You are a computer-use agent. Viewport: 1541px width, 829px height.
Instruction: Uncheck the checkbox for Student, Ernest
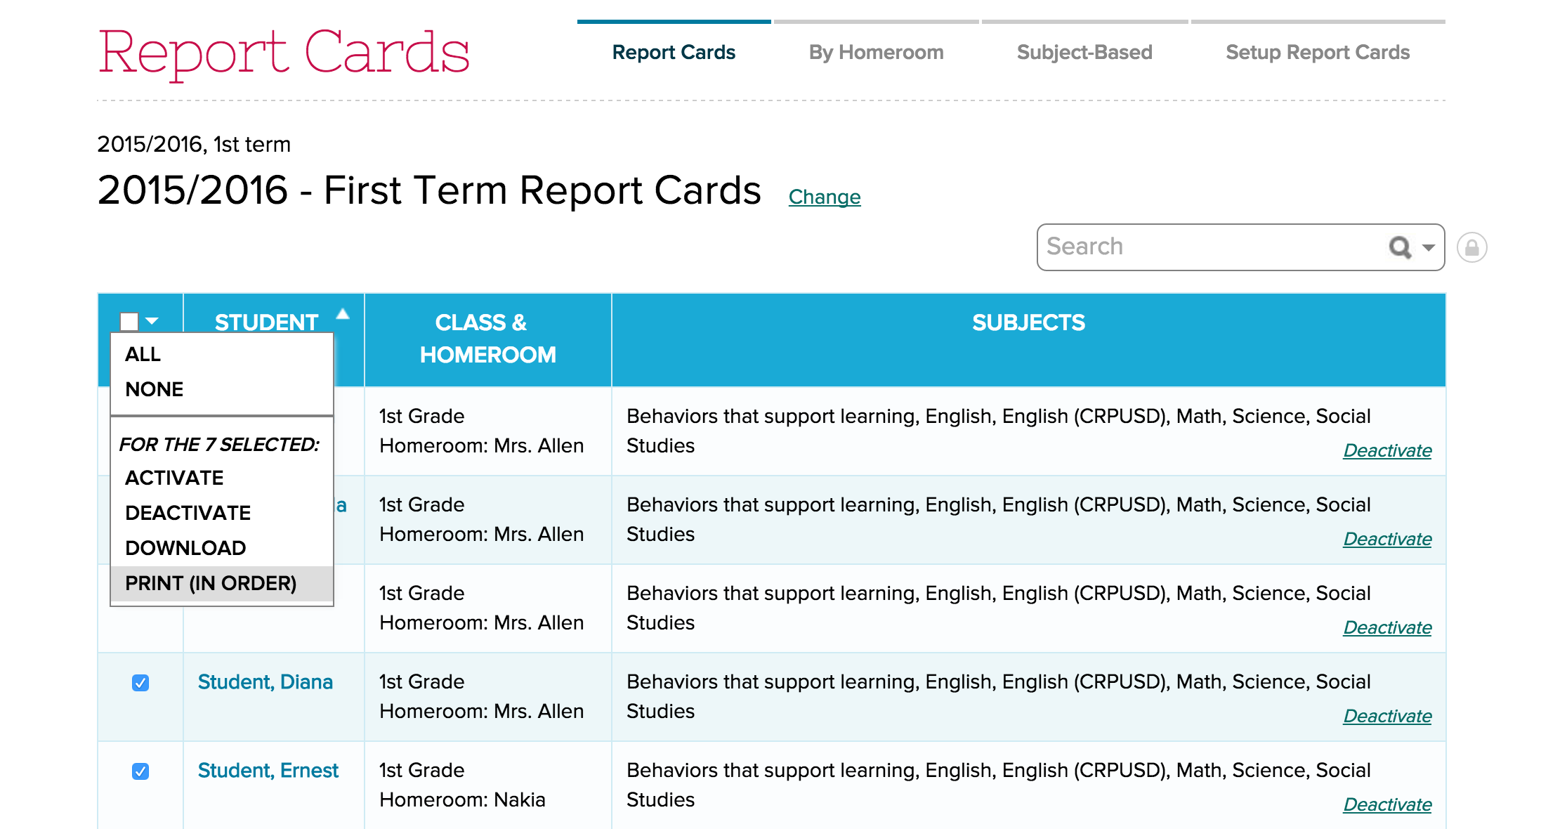(x=140, y=771)
